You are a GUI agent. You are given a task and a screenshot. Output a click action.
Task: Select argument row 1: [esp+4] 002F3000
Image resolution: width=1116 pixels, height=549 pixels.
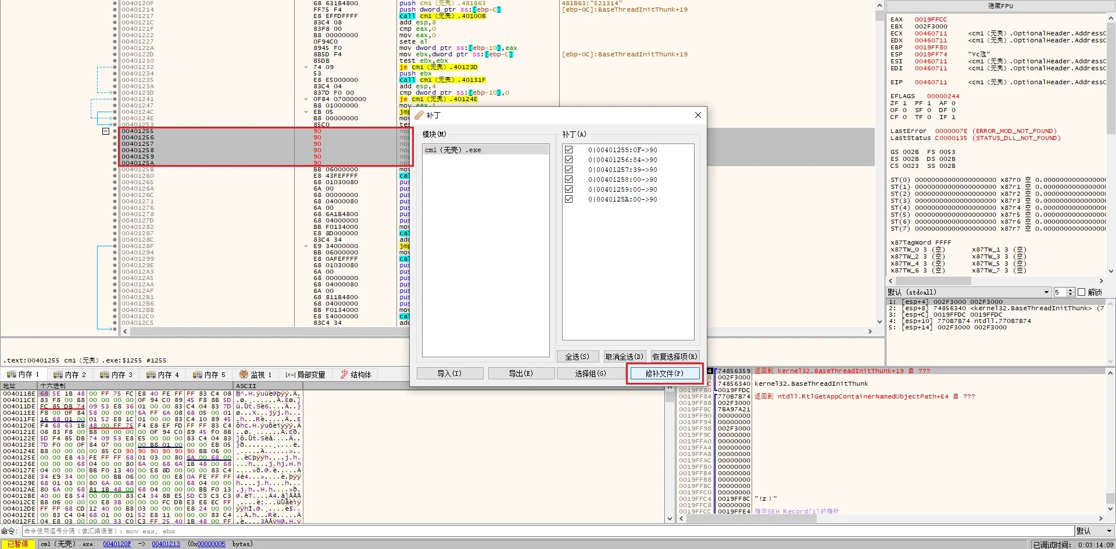[x=996, y=302]
